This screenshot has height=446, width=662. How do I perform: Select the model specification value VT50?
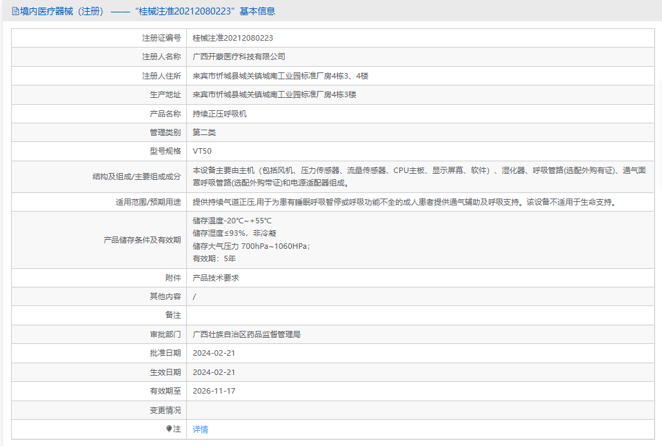coord(202,151)
